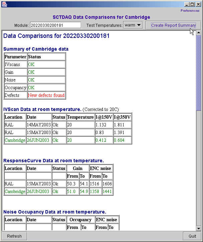Click Temperature column header in IVScan table

80,117
